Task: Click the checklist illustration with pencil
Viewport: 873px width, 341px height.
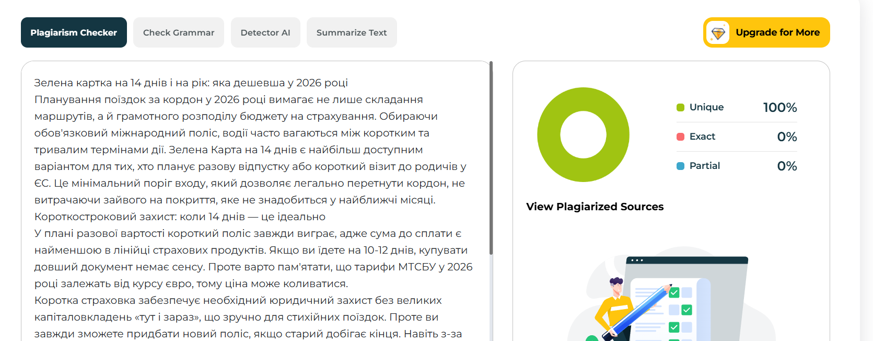Action: click(x=671, y=294)
